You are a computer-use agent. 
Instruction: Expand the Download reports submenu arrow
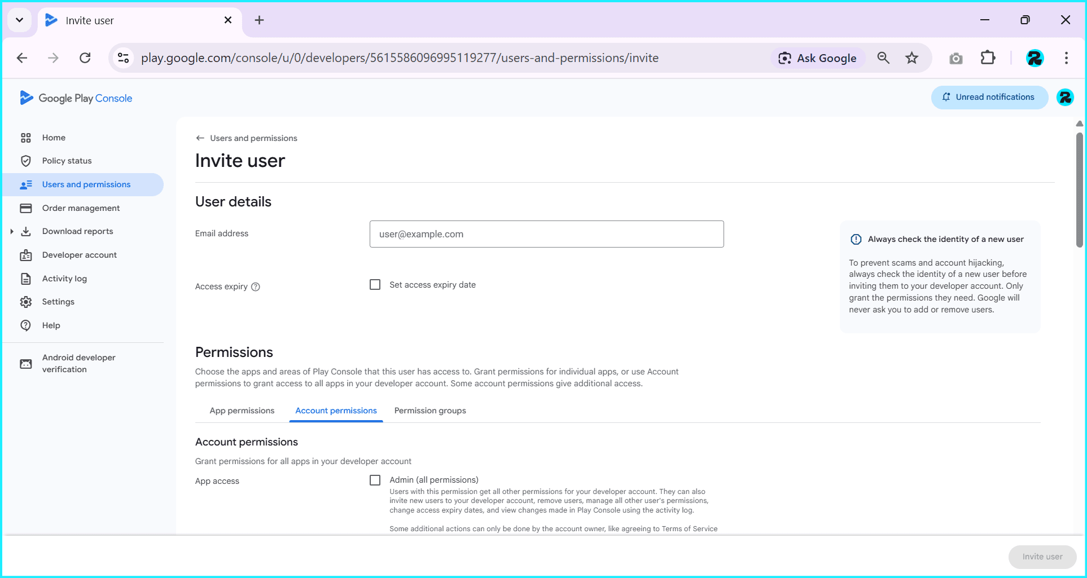pos(11,231)
